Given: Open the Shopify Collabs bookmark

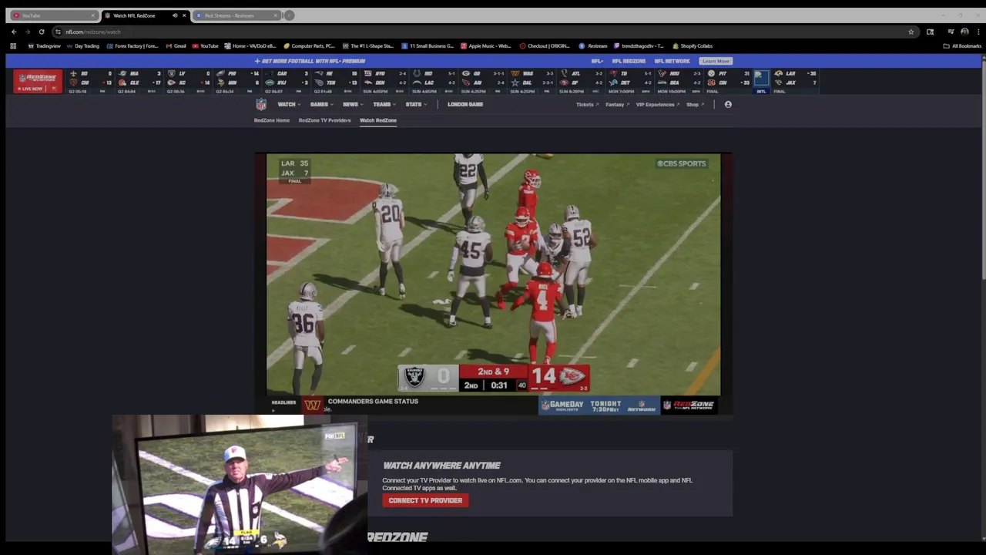Looking at the screenshot, I should click(693, 45).
